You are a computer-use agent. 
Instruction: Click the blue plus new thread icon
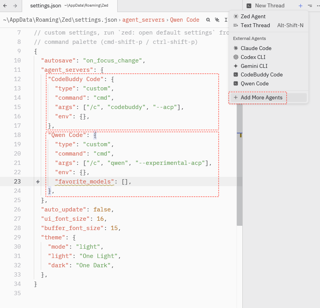click(301, 6)
